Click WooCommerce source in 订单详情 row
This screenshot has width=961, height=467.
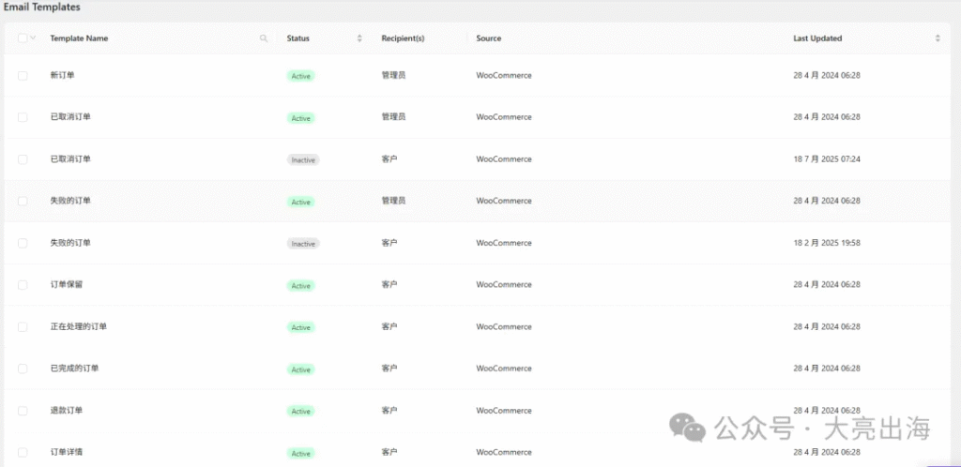[504, 452]
